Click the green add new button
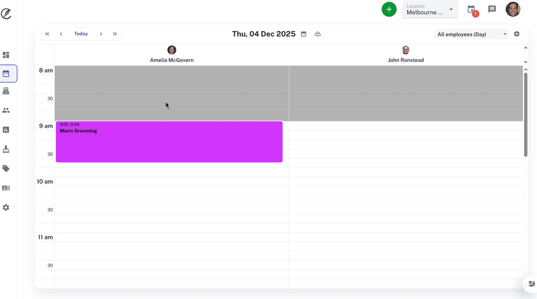The image size is (537, 299). pos(389,10)
